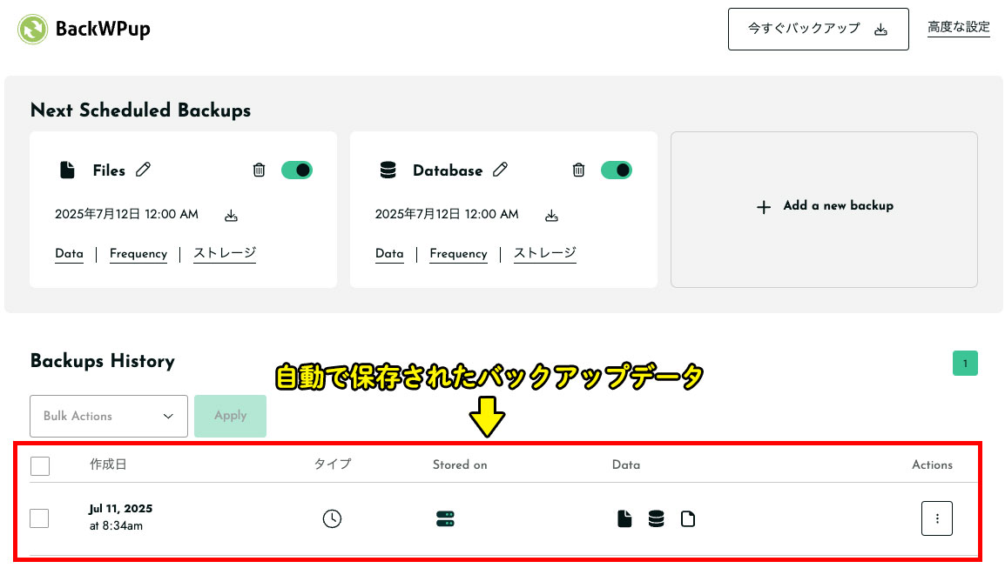The image size is (1005, 568).
Task: Delete the Files backup job
Action: (259, 170)
